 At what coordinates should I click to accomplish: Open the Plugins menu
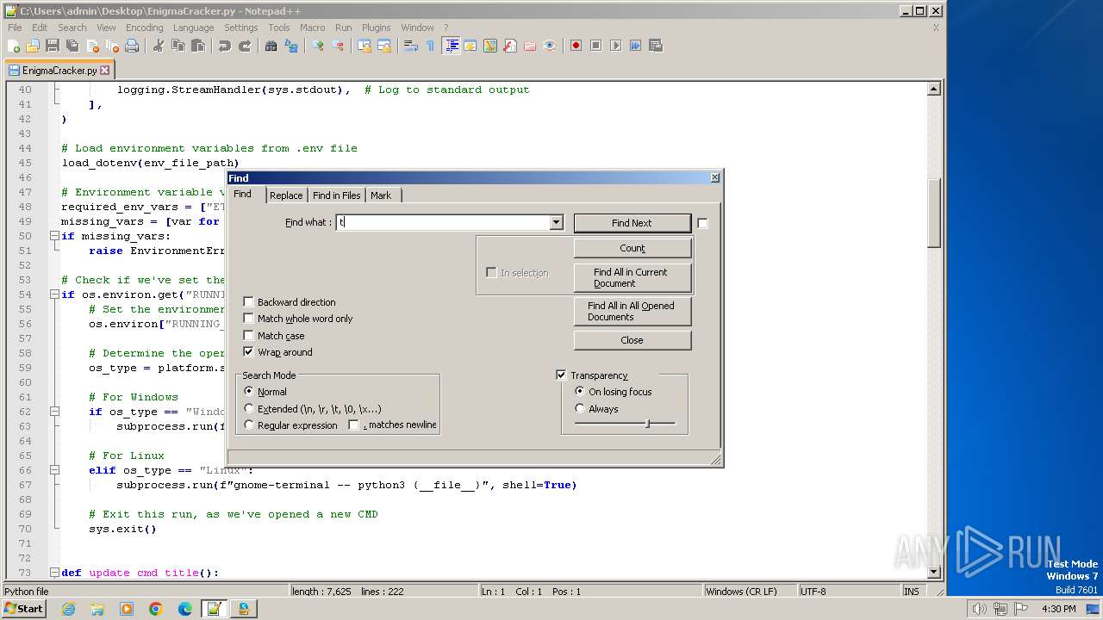coord(376,28)
